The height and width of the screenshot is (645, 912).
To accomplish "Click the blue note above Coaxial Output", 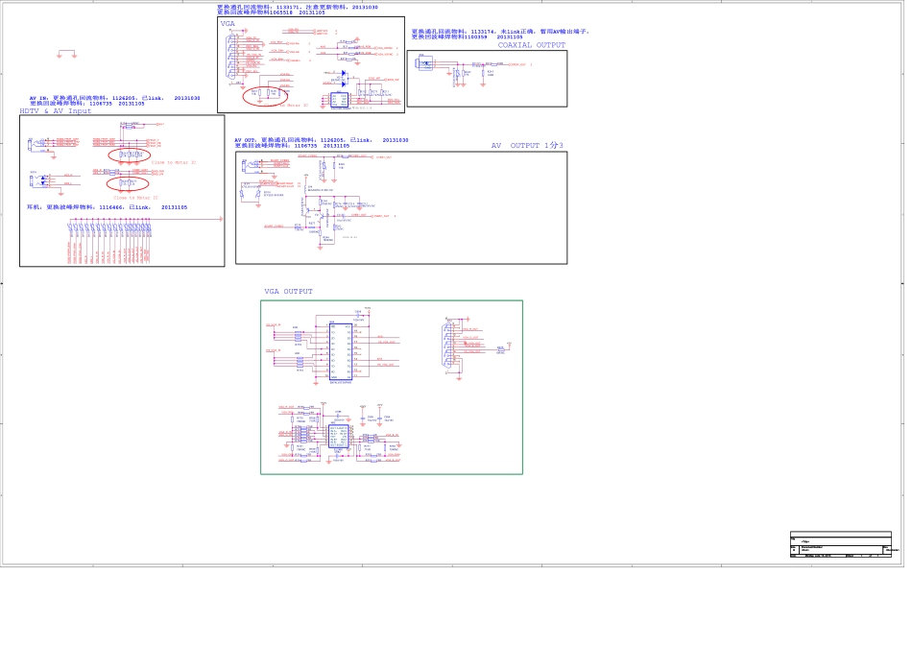I will tap(499, 34).
